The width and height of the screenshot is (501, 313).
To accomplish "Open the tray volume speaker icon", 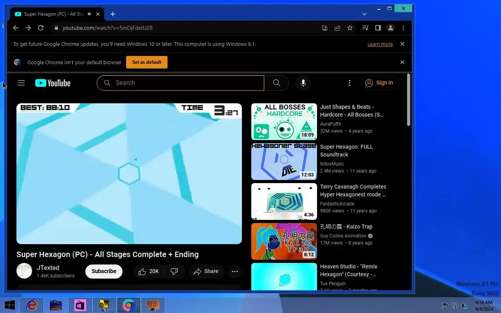I will 464,306.
